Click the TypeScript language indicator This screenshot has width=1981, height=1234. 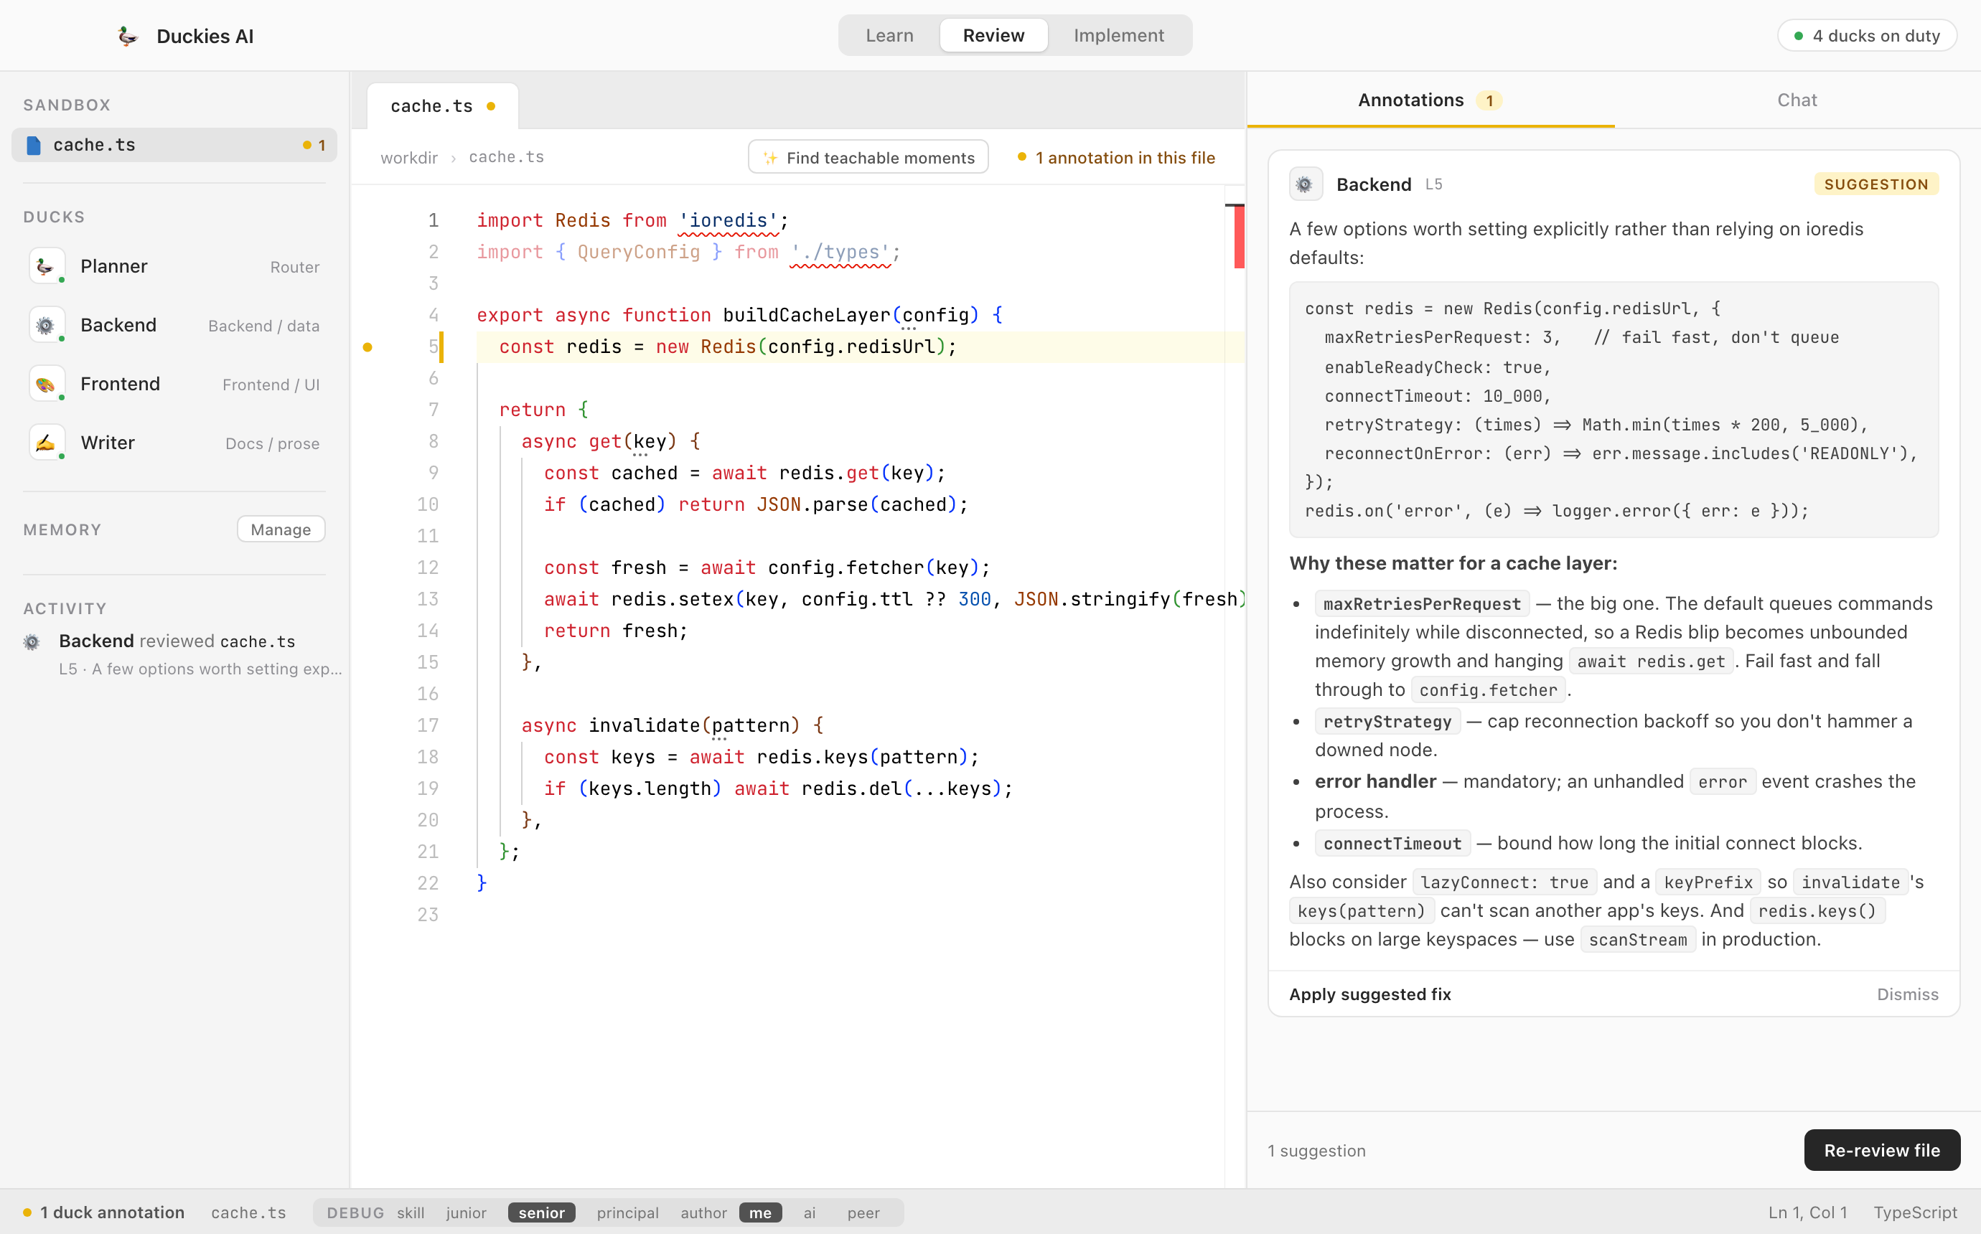pyautogui.click(x=1915, y=1212)
